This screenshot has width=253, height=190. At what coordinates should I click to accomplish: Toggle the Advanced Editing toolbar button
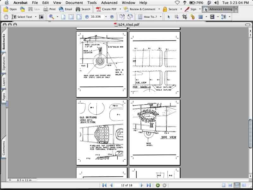[x=218, y=9]
